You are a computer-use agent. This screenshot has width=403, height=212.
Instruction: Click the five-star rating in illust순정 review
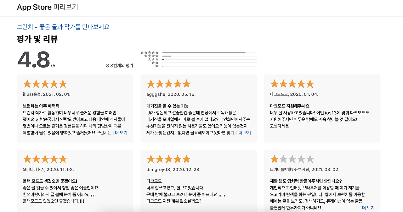pyautogui.click(x=45, y=84)
